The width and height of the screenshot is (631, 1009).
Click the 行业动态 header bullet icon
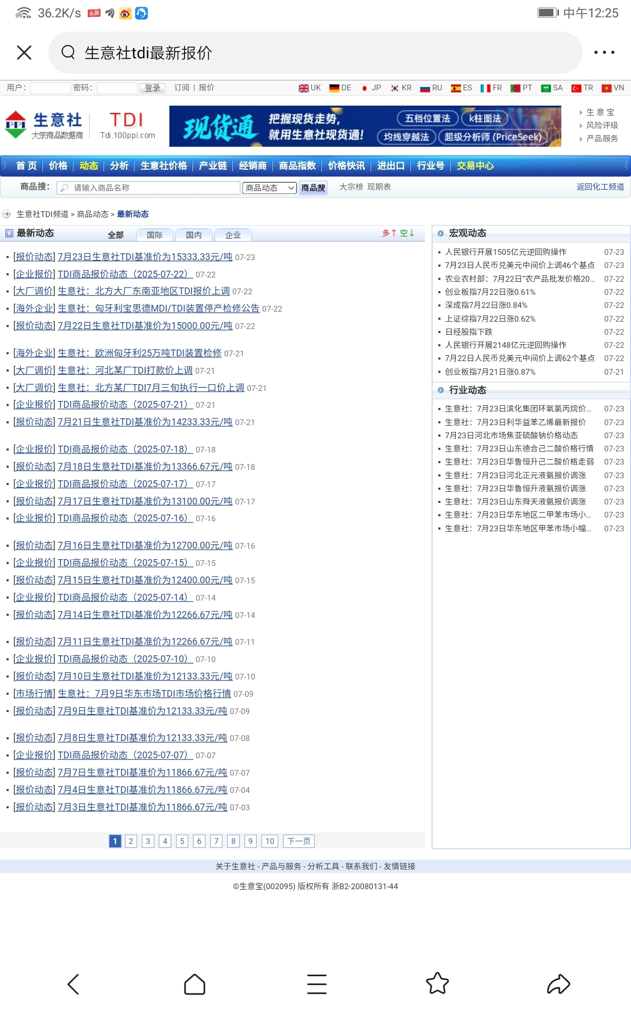441,390
